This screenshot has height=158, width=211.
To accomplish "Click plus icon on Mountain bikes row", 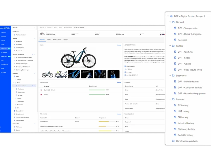I will [33, 86].
